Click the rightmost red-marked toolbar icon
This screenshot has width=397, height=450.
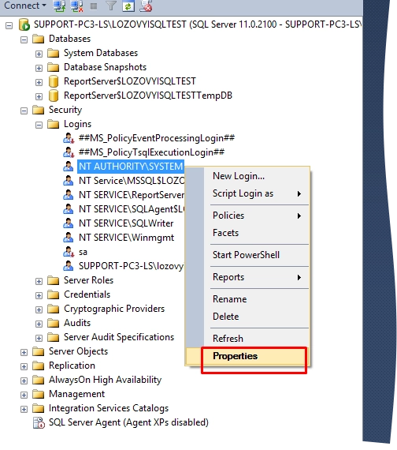[146, 6]
